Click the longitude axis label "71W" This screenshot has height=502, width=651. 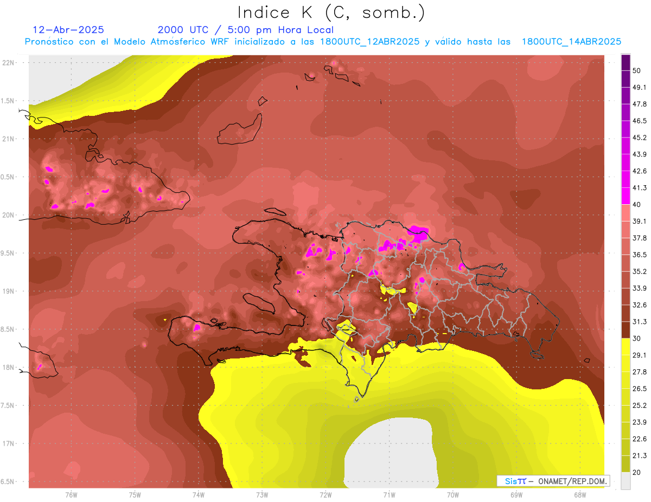click(x=389, y=495)
